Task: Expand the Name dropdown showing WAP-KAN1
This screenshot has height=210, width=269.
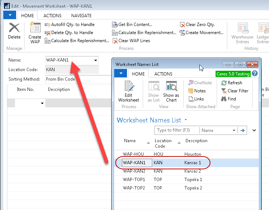Action: [x=96, y=60]
